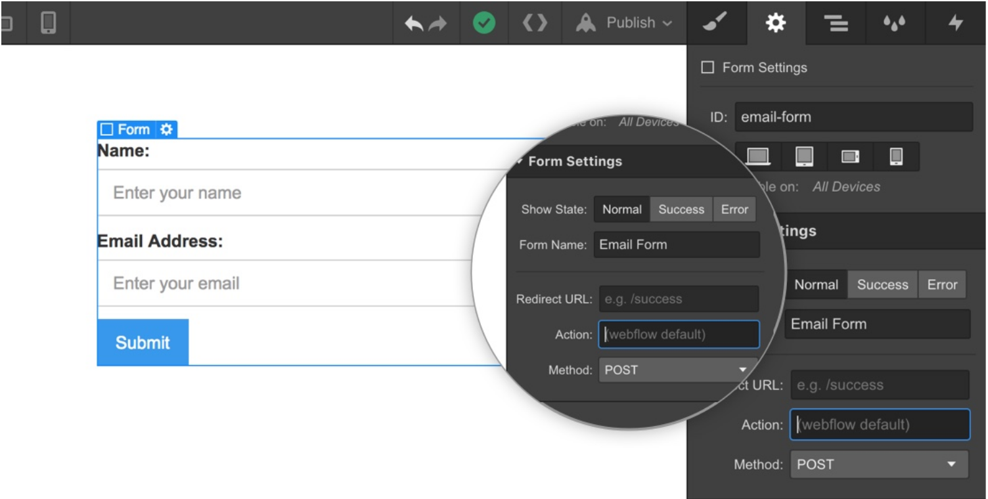Click the redo arrow in top toolbar

[x=438, y=24]
